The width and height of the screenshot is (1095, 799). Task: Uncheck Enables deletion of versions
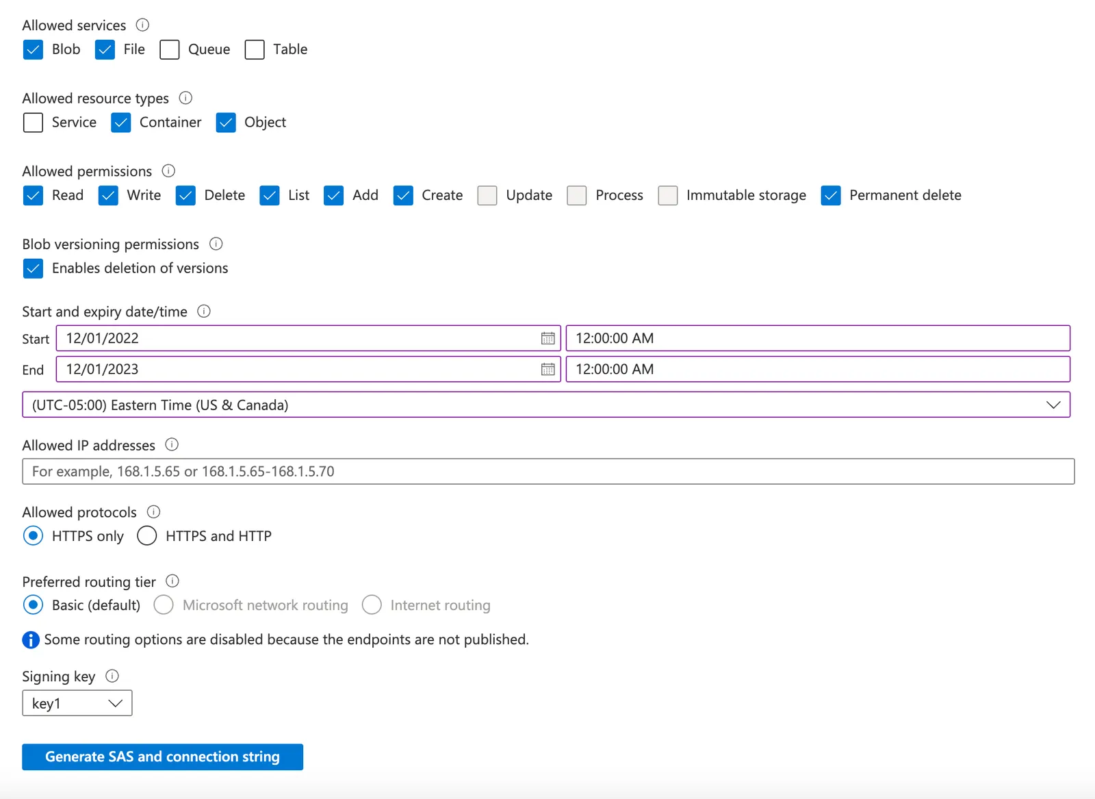coord(33,268)
